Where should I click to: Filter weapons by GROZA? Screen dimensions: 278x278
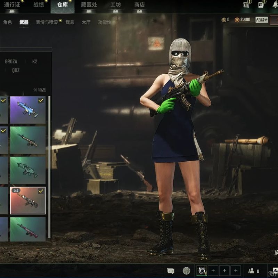[11, 62]
